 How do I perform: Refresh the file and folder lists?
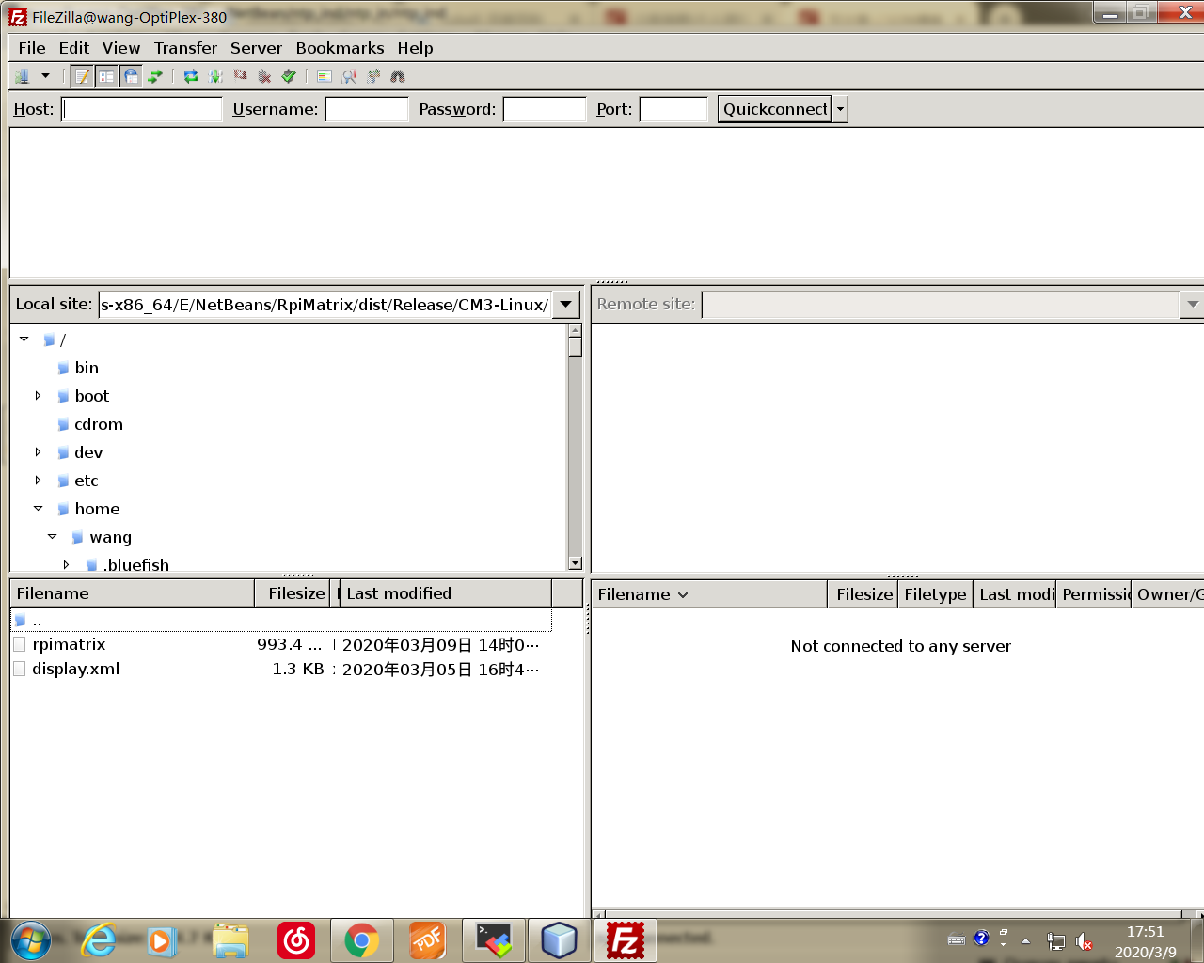pyautogui.click(x=191, y=76)
